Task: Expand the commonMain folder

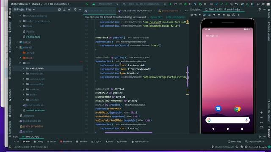Action: (x=24, y=79)
